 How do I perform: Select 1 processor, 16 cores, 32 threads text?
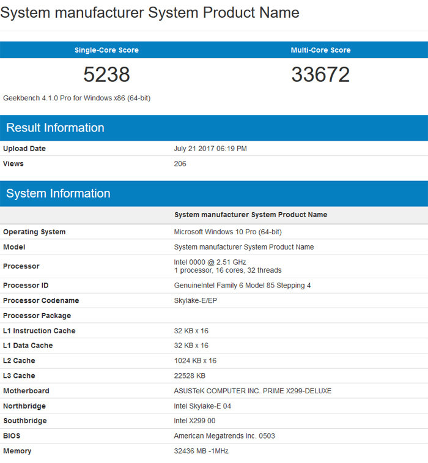(x=227, y=270)
